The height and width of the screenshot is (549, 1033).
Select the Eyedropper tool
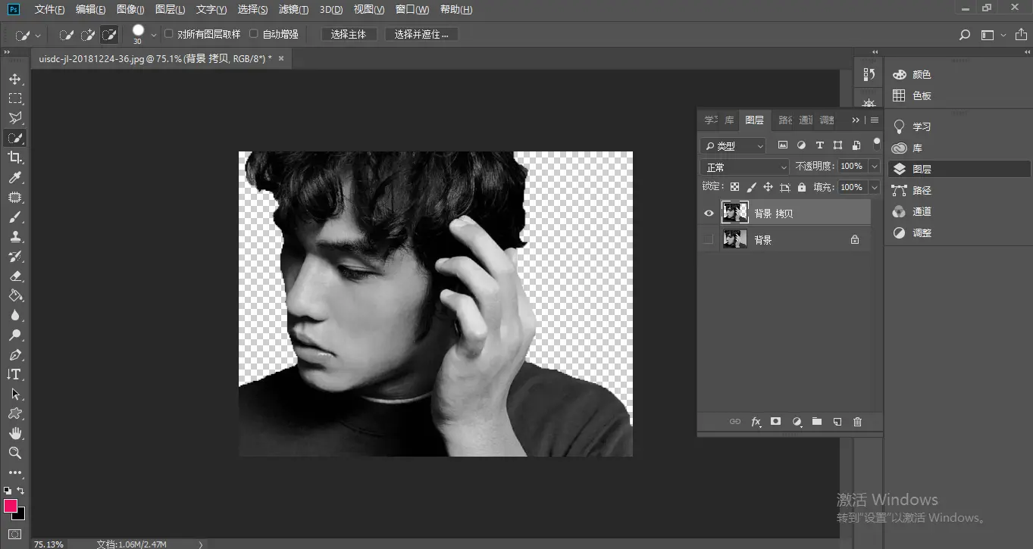click(x=15, y=177)
